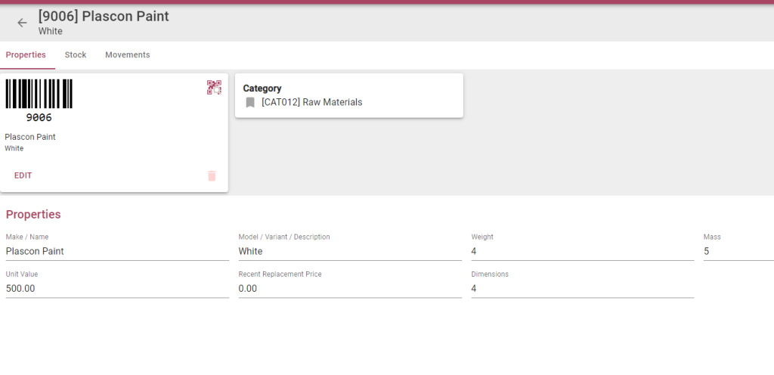Switch to the Properties tab
Screen dimensions: 774x375
coord(26,54)
